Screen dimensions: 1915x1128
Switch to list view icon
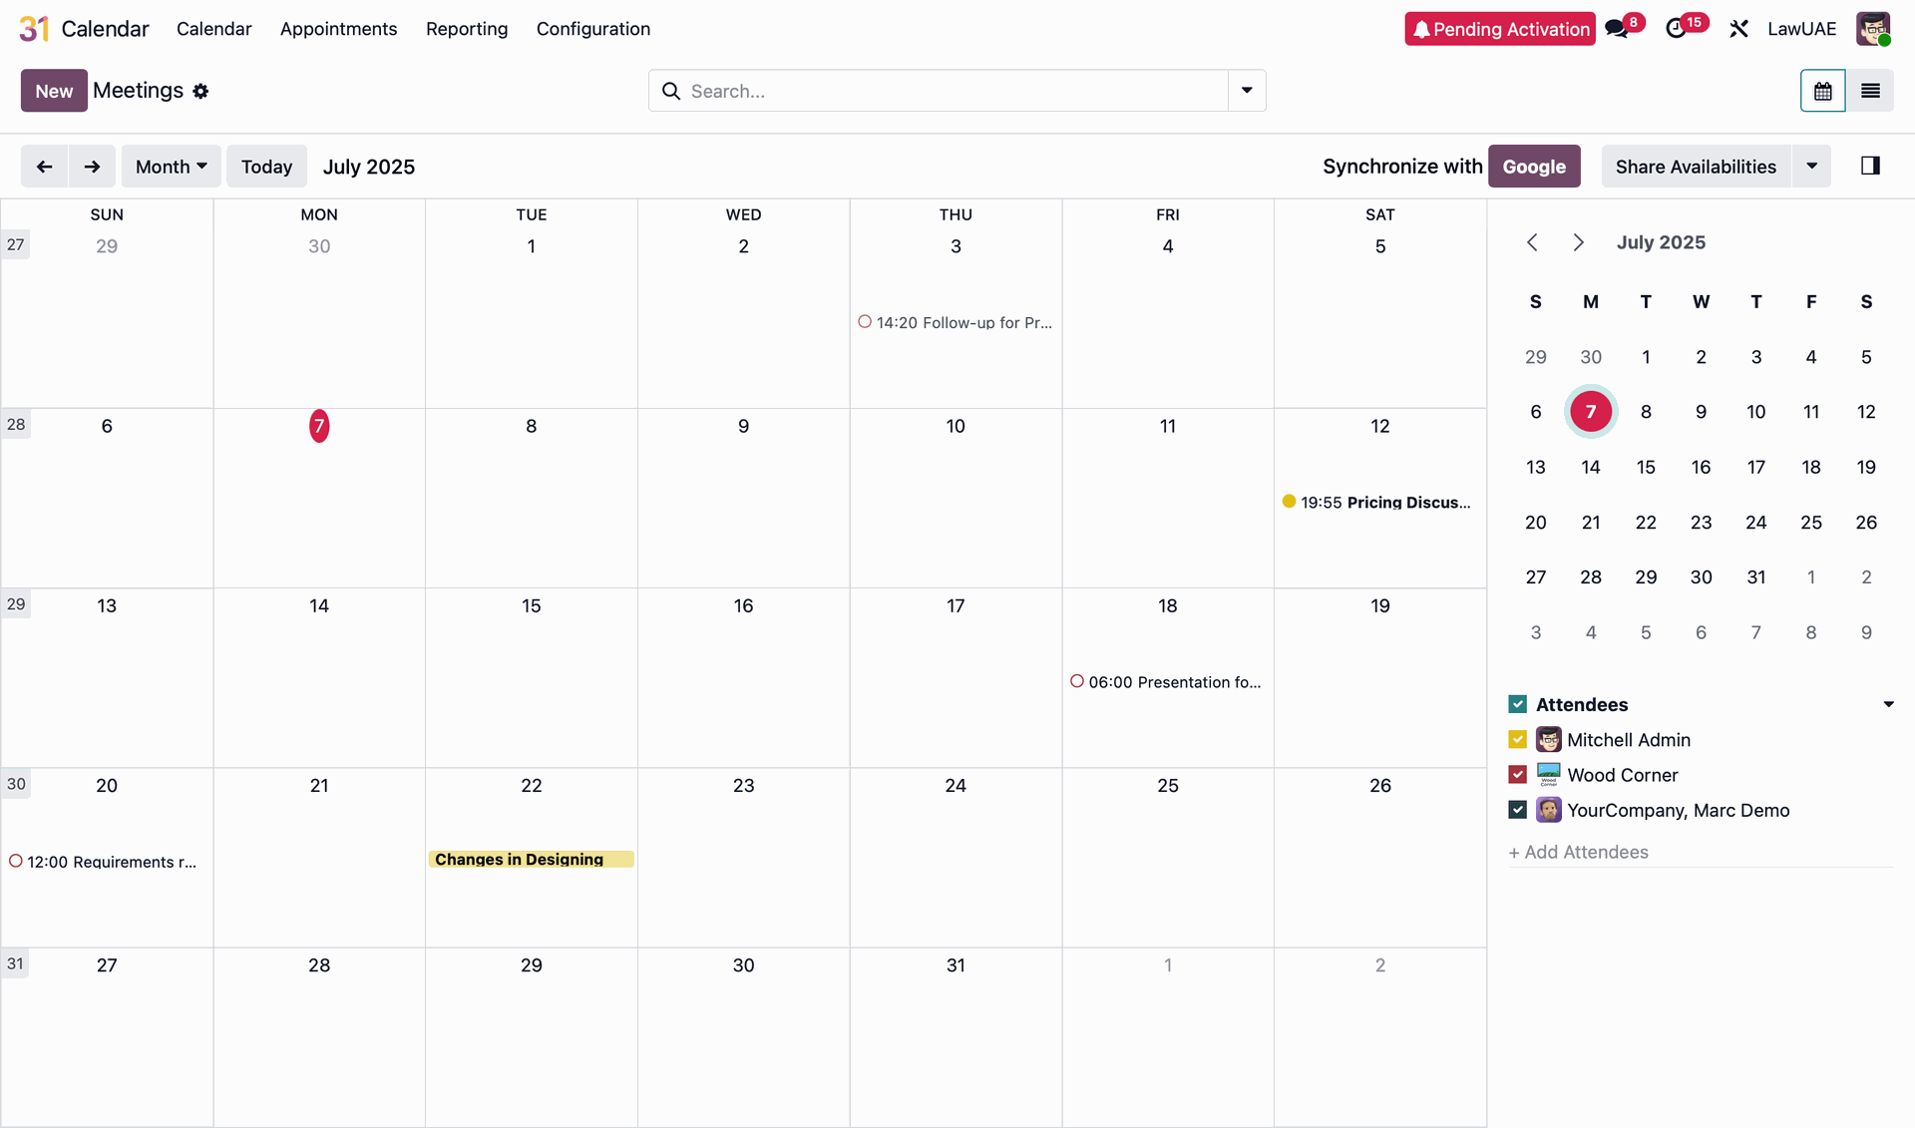(1870, 91)
